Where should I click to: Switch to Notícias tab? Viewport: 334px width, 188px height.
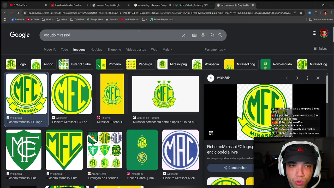click(96, 50)
